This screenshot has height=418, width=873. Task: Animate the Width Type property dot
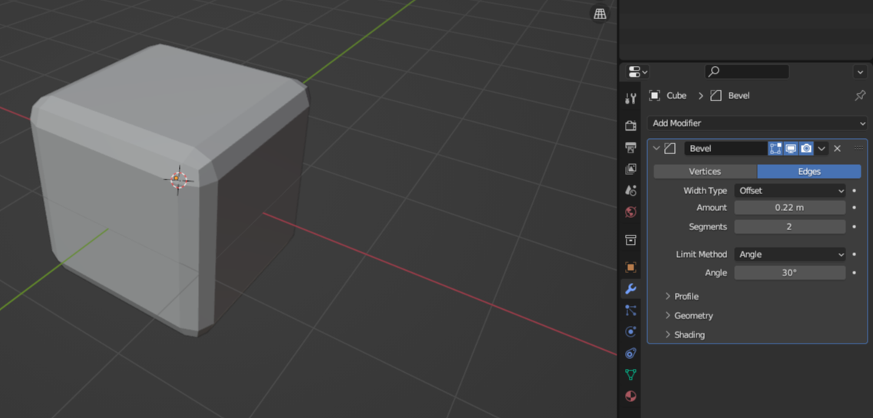[855, 191]
